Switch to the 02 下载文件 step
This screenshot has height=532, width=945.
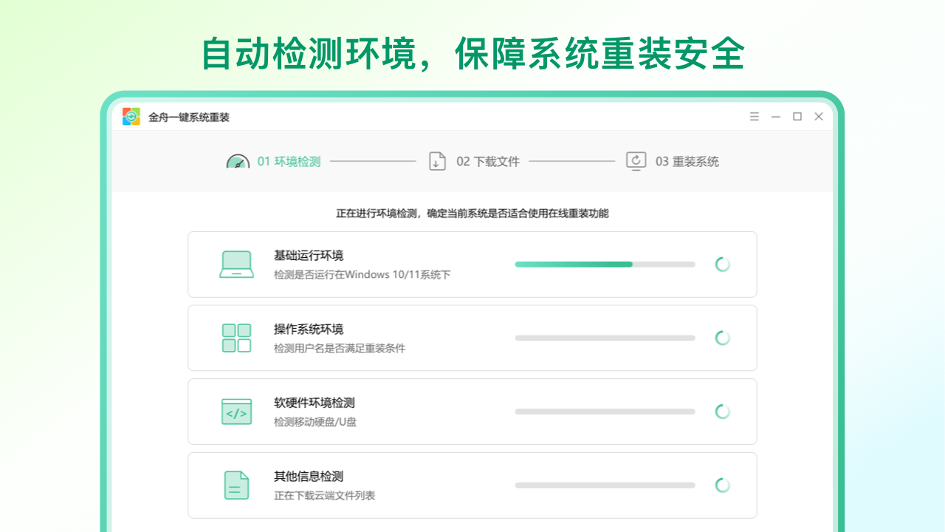pyautogui.click(x=488, y=161)
